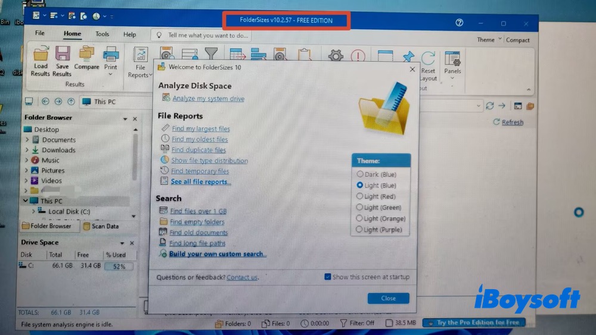596x335 pixels.
Task: Open the File Reports ribbon button
Action: pos(140,62)
